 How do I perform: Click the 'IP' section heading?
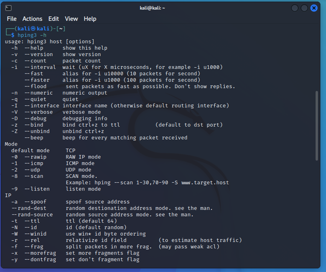8,195
